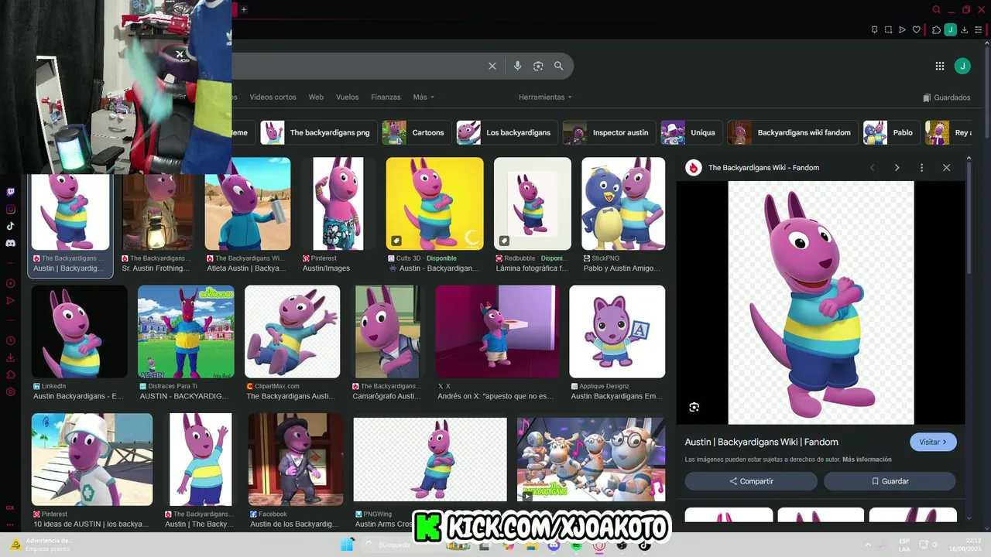Add the page to bookmarks heart icon
Screen dimensions: 991x557
pyautogui.click(x=916, y=29)
